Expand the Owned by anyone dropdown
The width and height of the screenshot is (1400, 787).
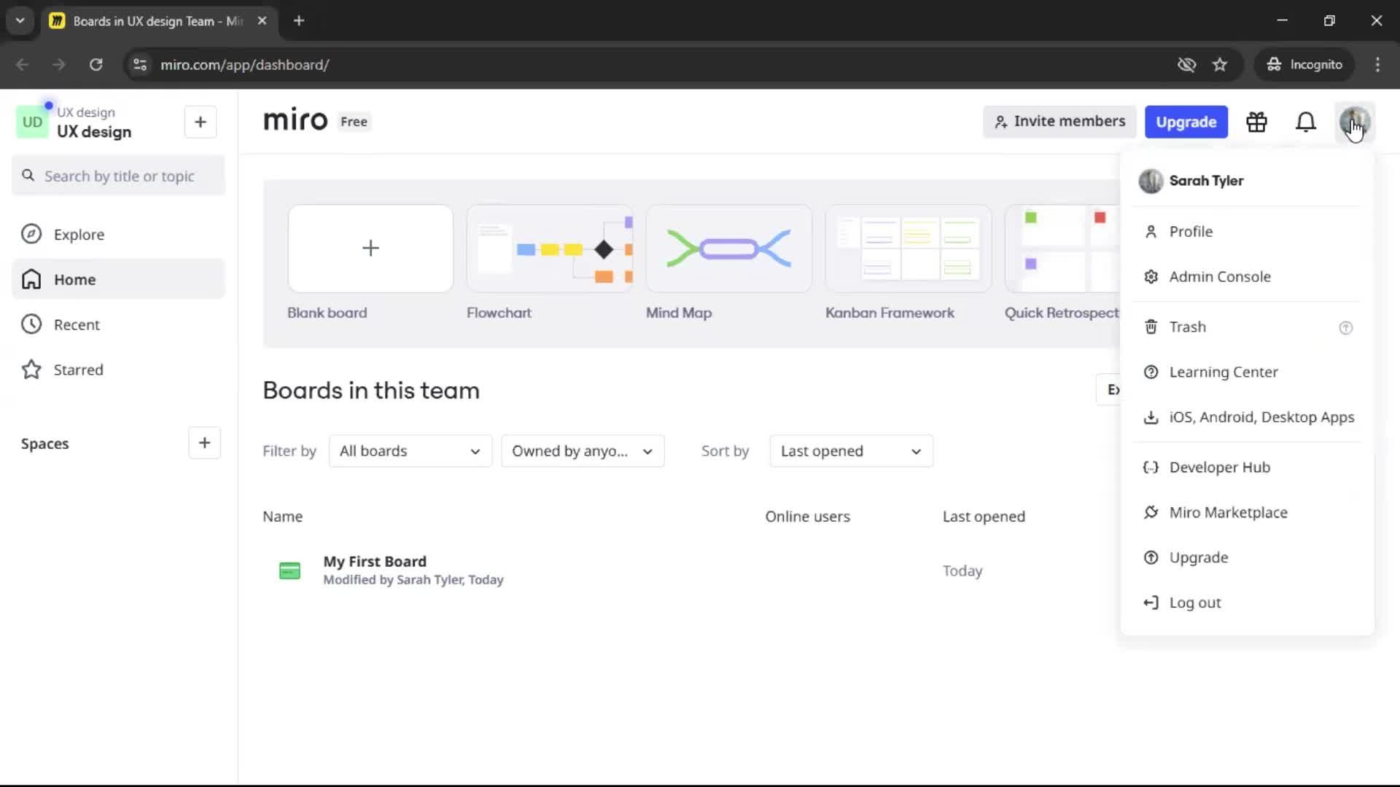tap(583, 451)
